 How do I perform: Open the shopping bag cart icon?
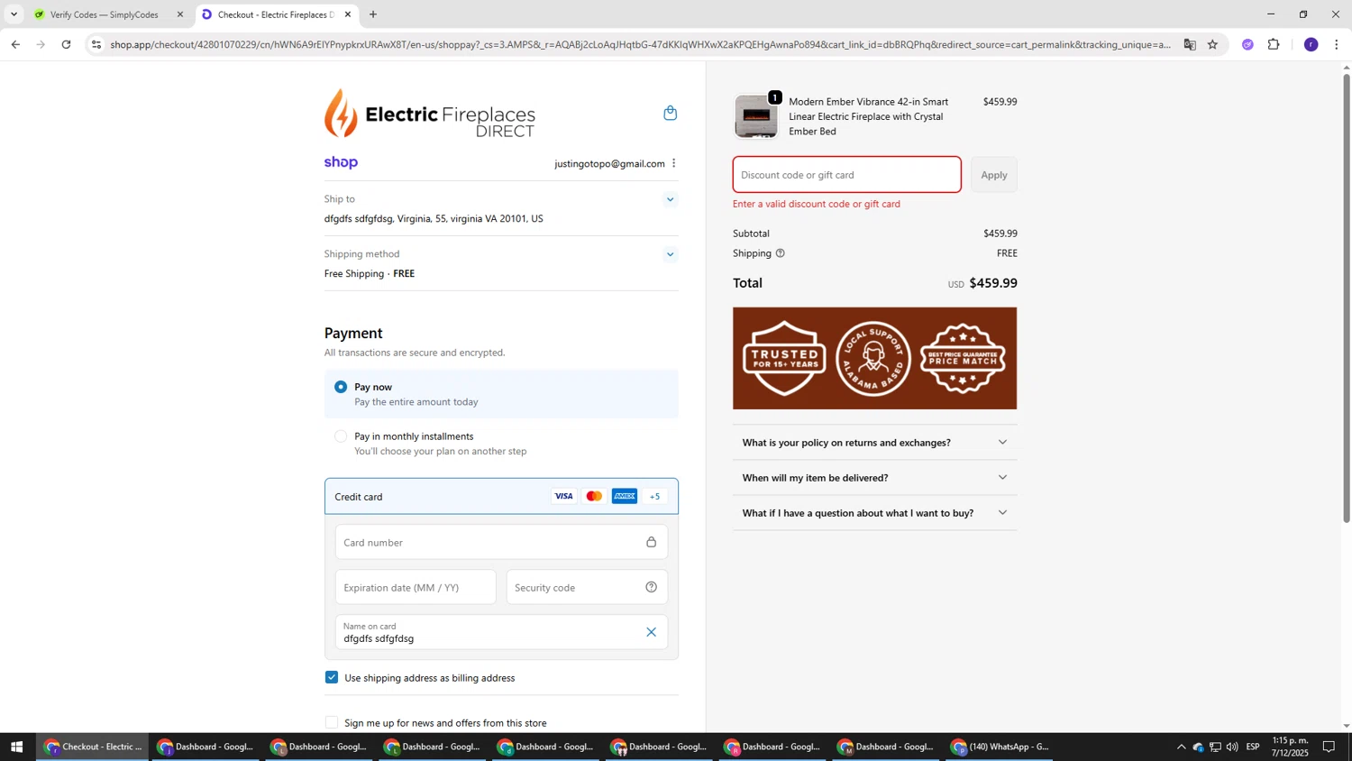coord(670,113)
